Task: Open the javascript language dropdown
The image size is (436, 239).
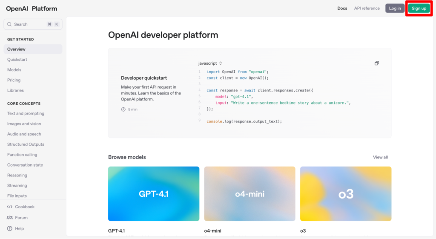Action: 210,63
